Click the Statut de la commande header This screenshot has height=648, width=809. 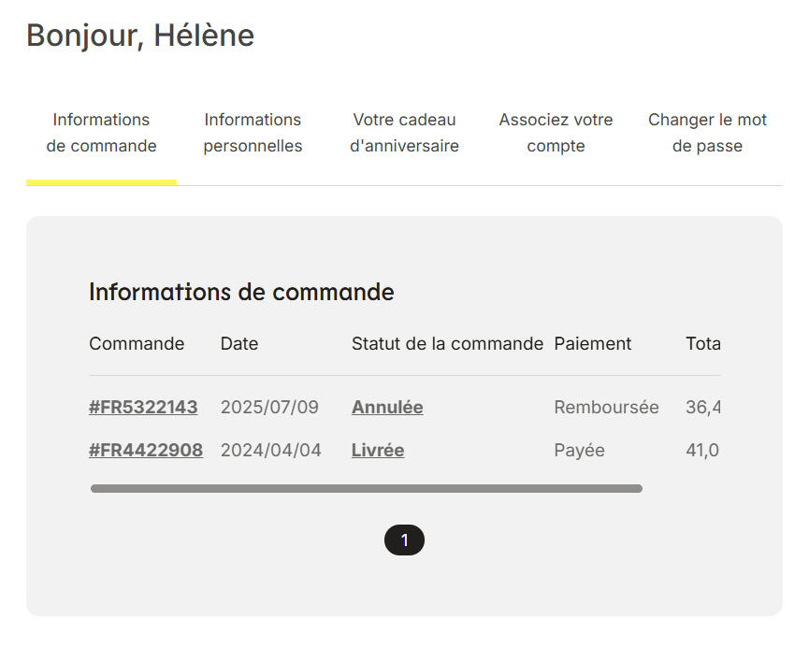[447, 343]
